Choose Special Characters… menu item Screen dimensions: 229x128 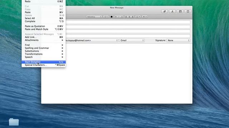pyautogui.click(x=44, y=65)
